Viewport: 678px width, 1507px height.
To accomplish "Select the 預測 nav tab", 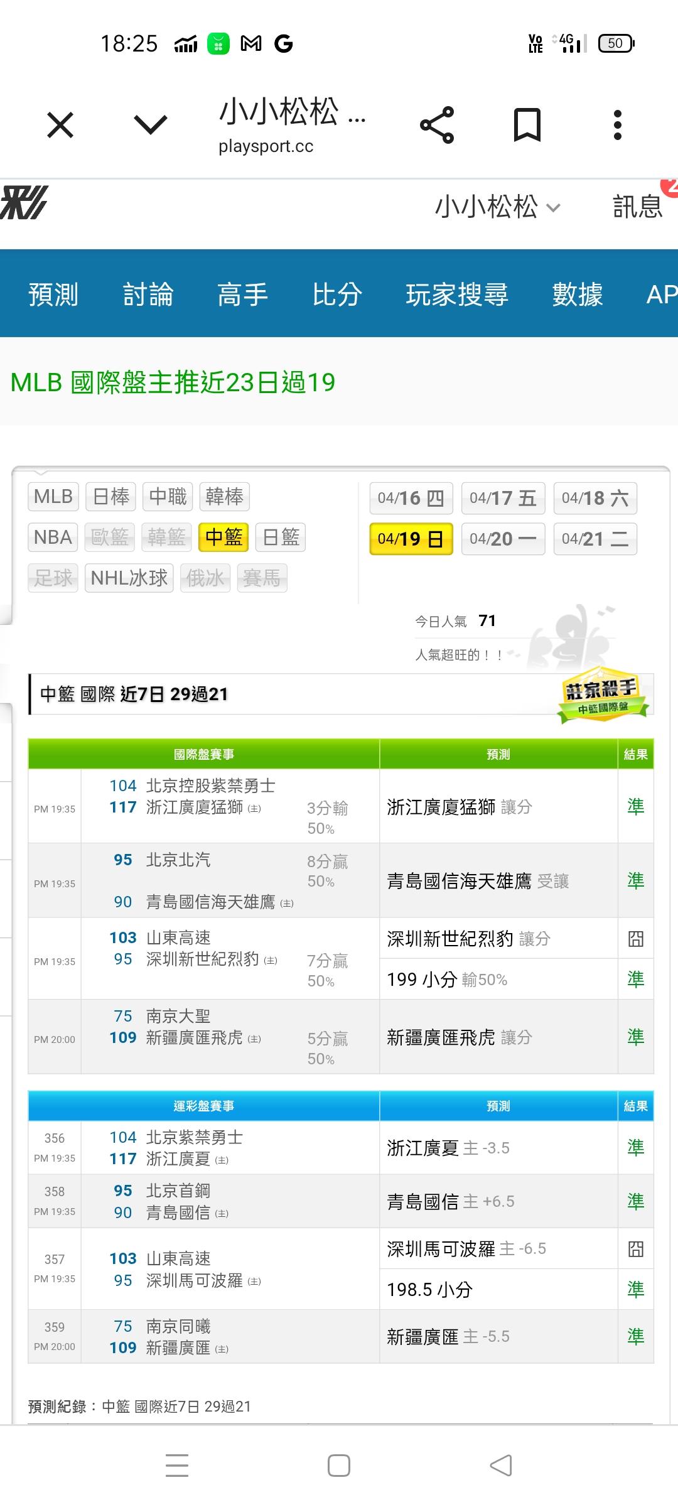I will tap(53, 294).
